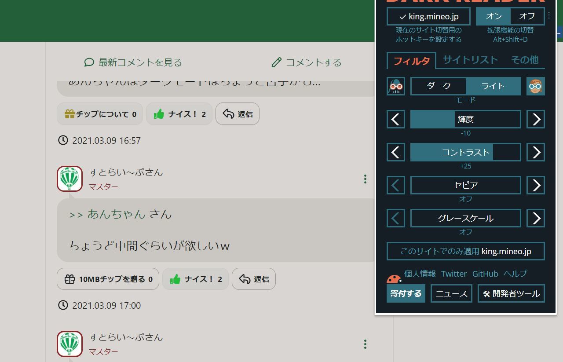Turn the Dark Reader extension オン

click(494, 16)
